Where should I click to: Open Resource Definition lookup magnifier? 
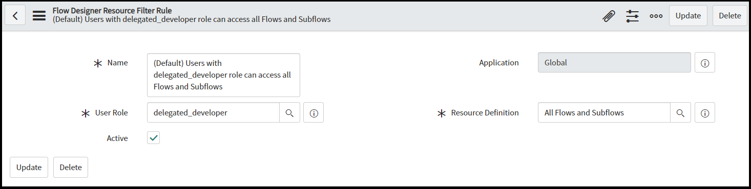point(680,113)
